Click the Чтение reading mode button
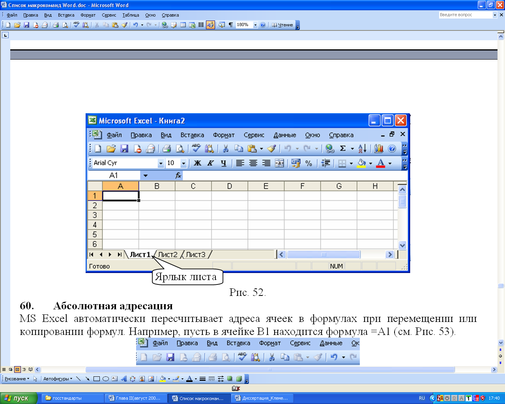Image resolution: width=505 pixels, height=404 pixels. (282, 25)
